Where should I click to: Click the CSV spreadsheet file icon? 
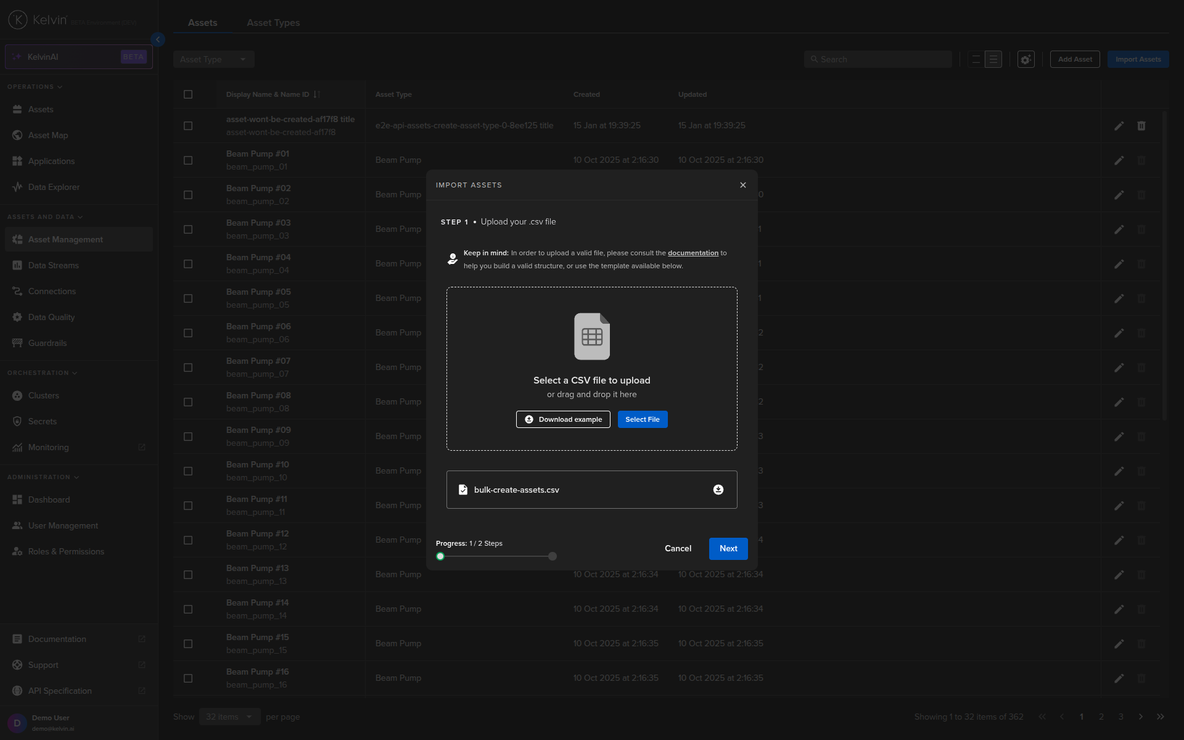coord(592,337)
